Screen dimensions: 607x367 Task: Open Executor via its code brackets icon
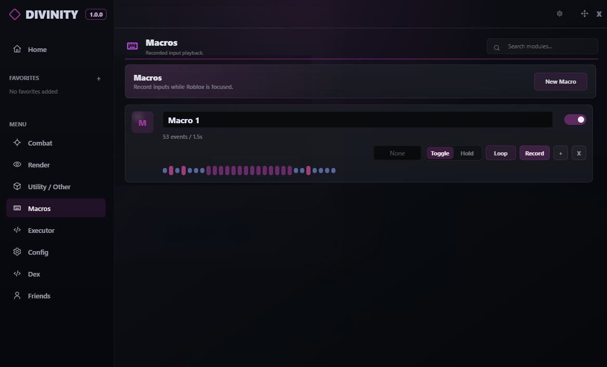(17, 230)
